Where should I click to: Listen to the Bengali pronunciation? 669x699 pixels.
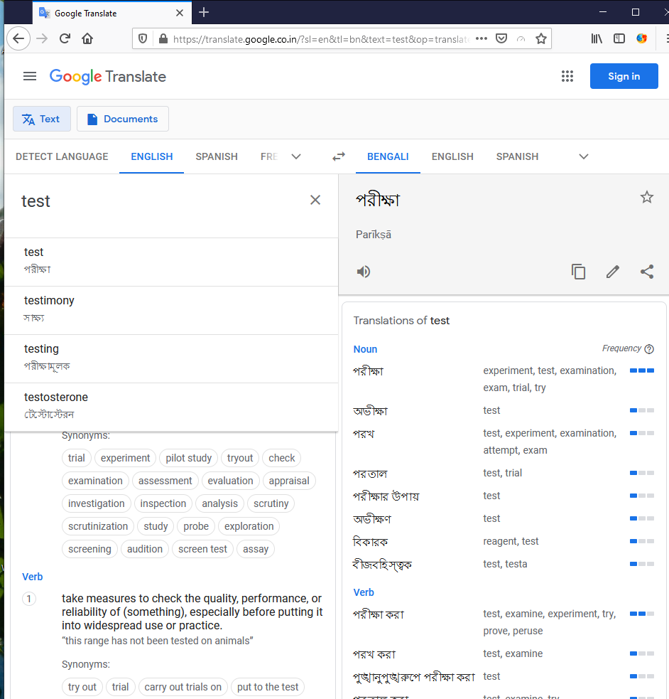tap(364, 272)
